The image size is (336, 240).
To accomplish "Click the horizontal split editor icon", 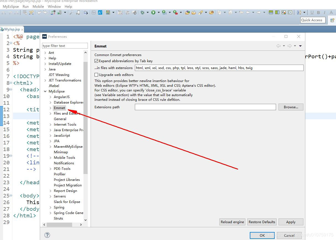I will (x=271, y=12).
